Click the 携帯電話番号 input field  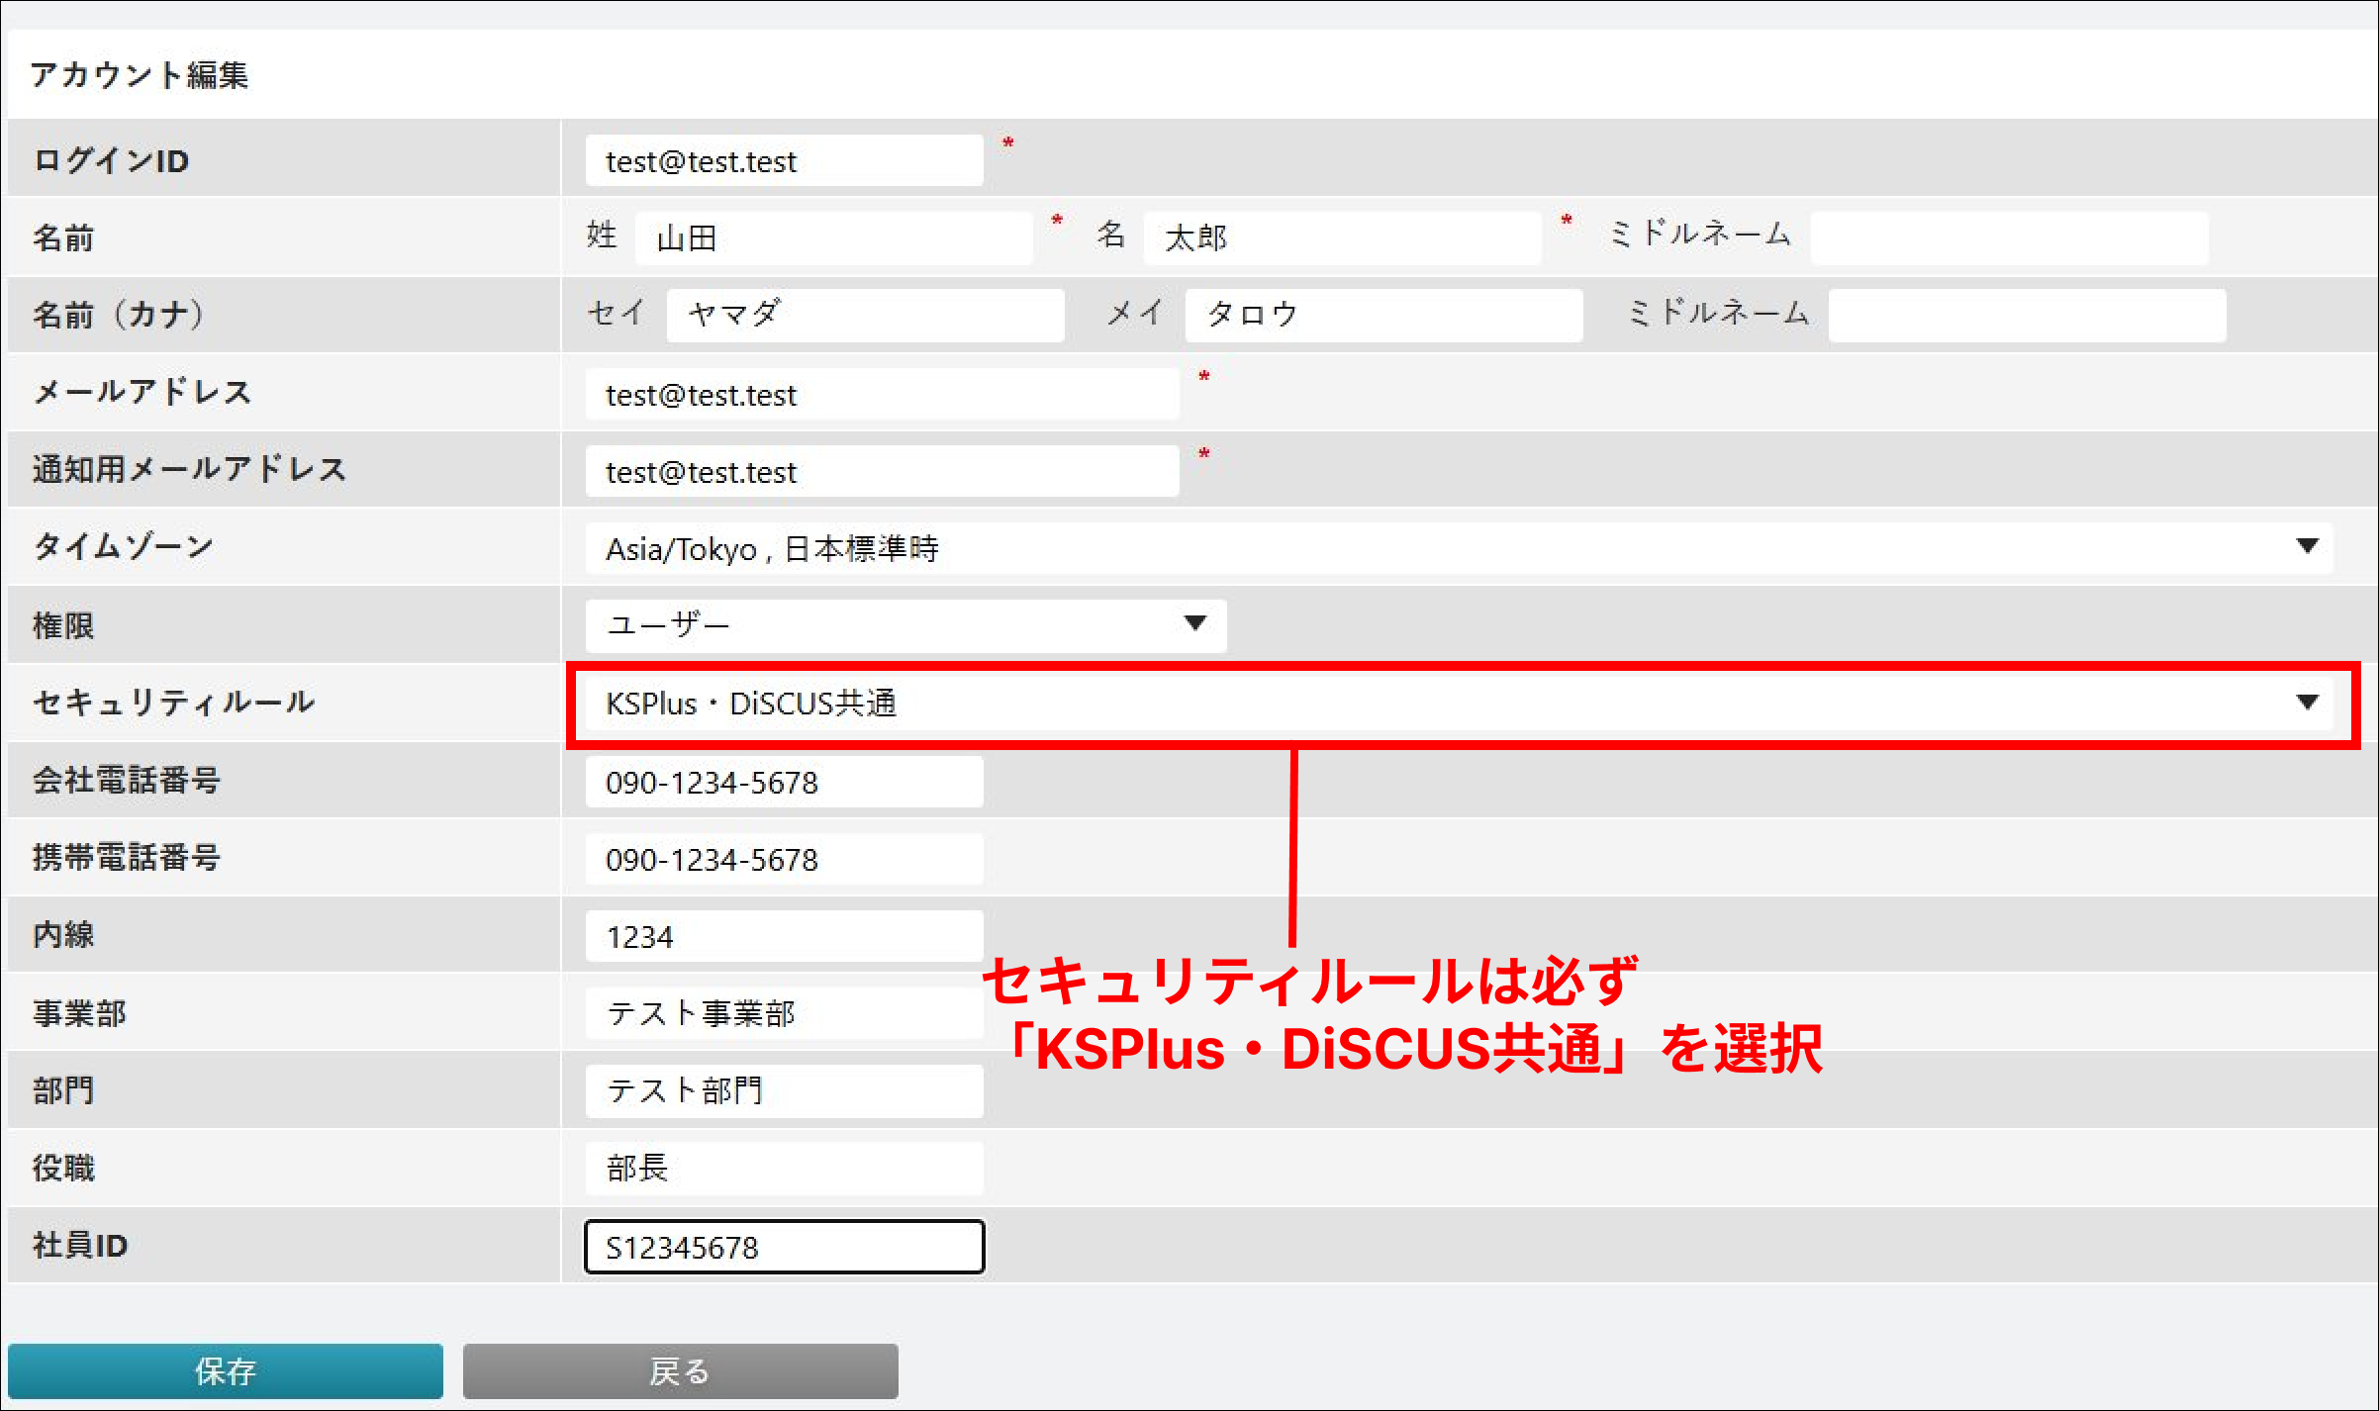point(784,860)
